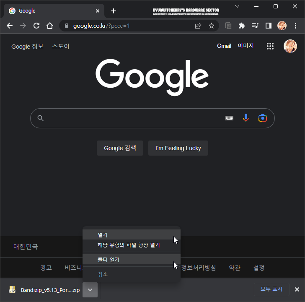Choose 폴더 열기 from the menu
Screen dimensions: 305x302
[x=132, y=260]
